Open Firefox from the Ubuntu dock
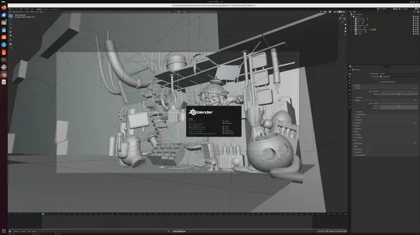The height and width of the screenshot is (235, 420). point(4,8)
